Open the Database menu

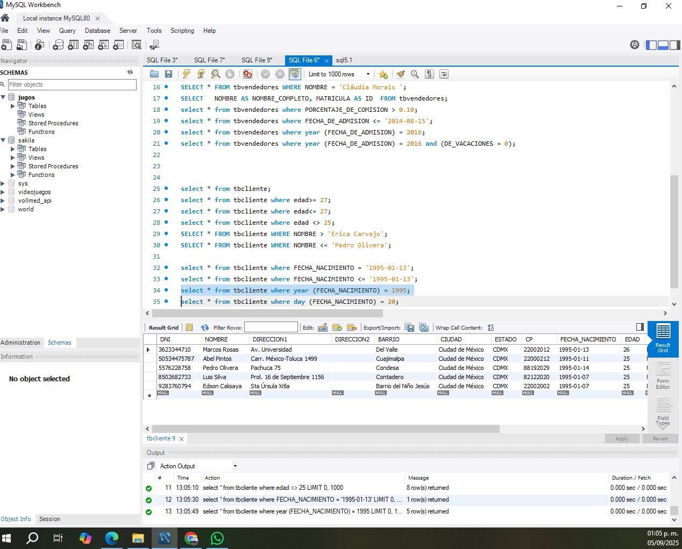97,31
